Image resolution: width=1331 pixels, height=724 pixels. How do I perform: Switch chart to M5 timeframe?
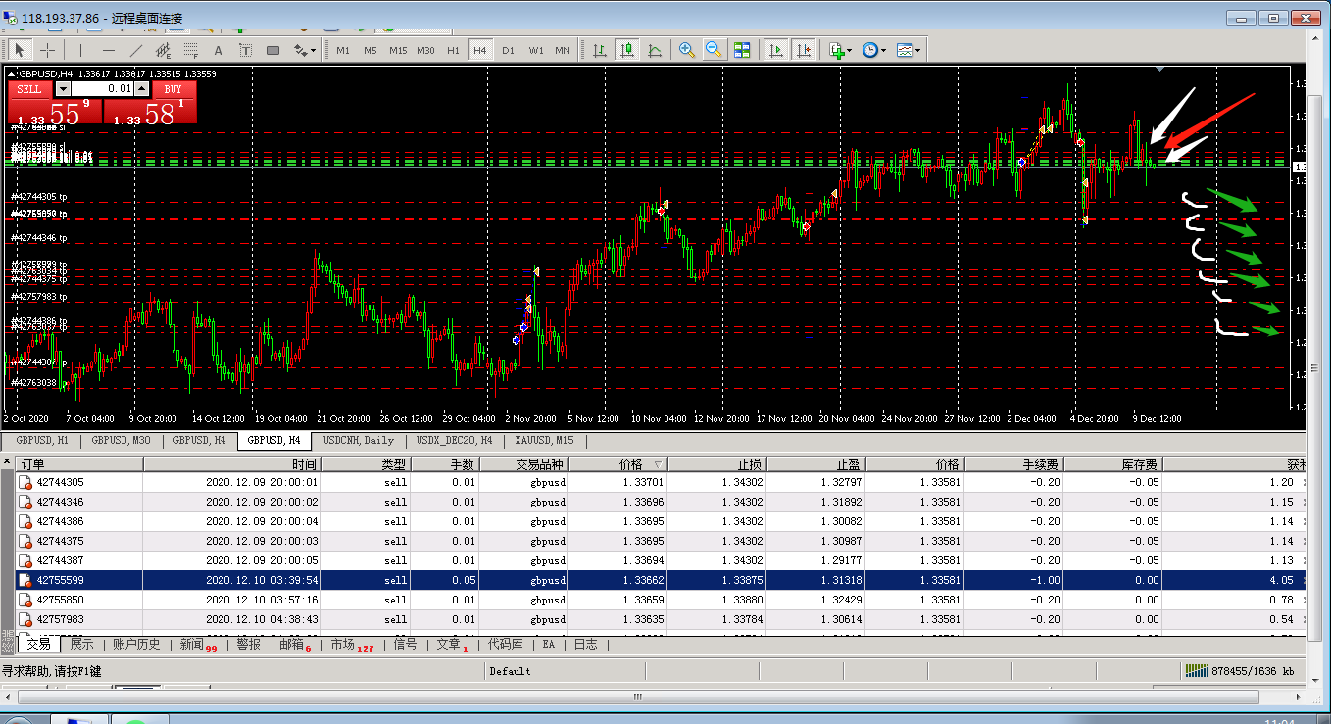(370, 50)
